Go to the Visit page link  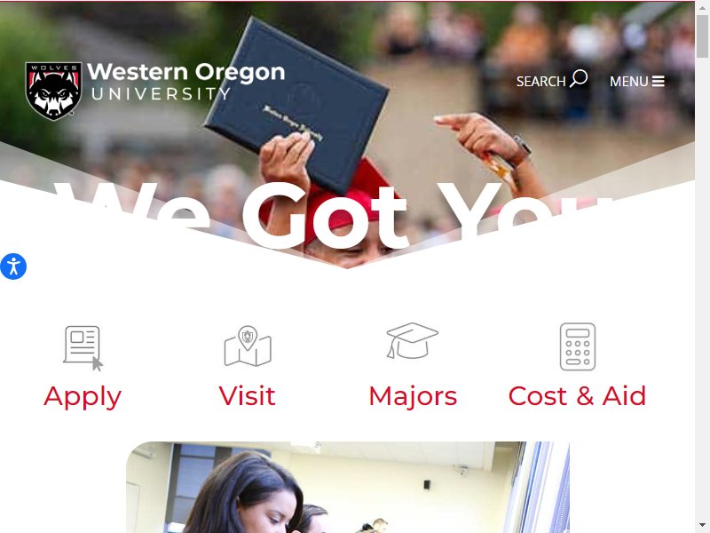(248, 395)
